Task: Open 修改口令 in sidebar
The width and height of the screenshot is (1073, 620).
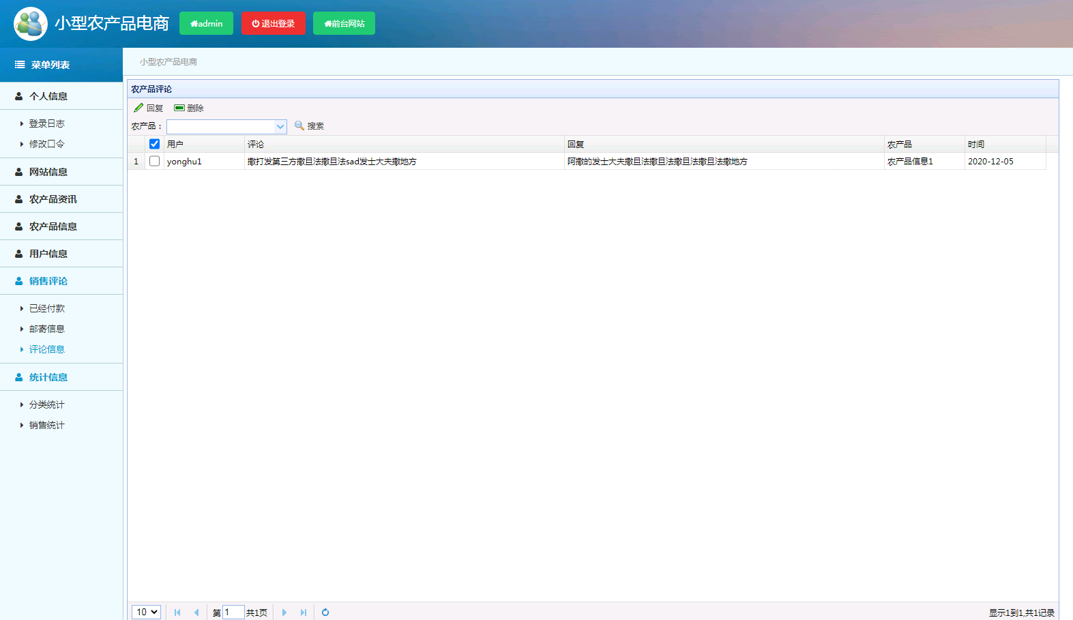Action: 46,144
